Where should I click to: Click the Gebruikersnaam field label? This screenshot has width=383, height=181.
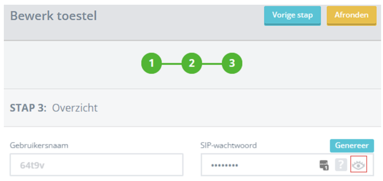click(39, 145)
